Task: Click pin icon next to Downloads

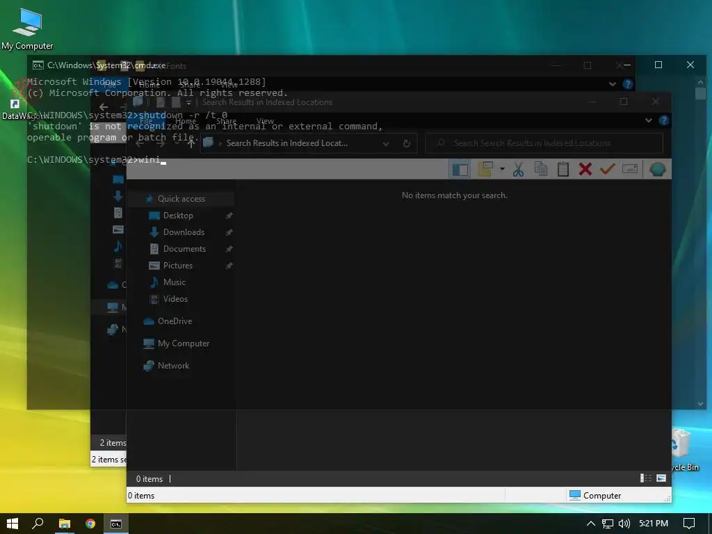Action: [x=229, y=232]
